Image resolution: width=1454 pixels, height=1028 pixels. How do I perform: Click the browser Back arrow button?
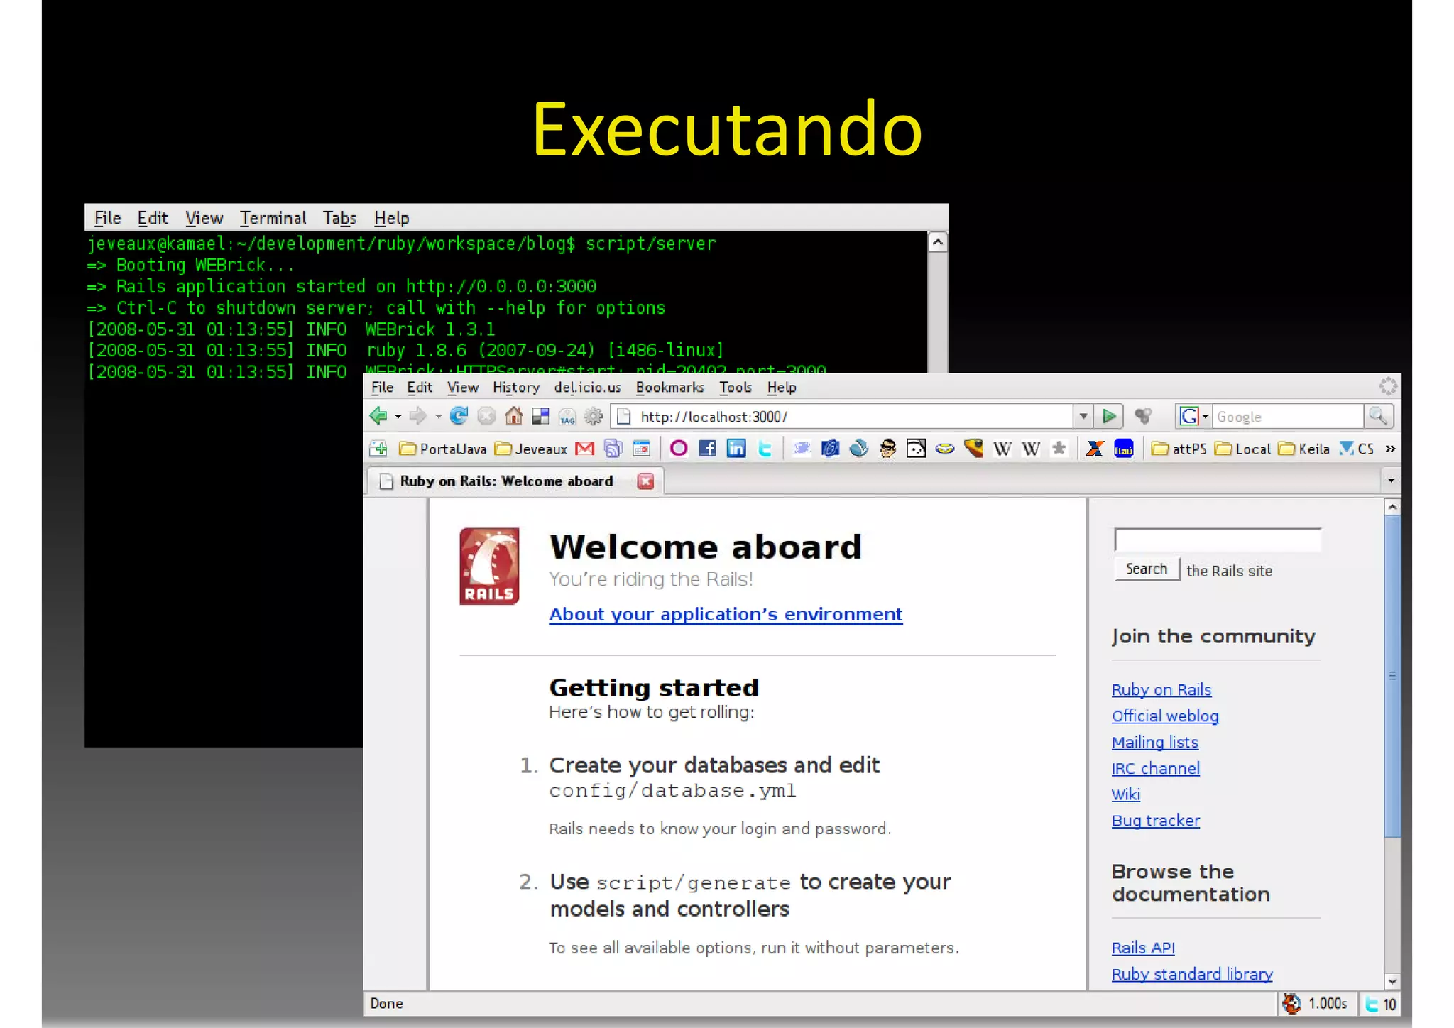(378, 416)
